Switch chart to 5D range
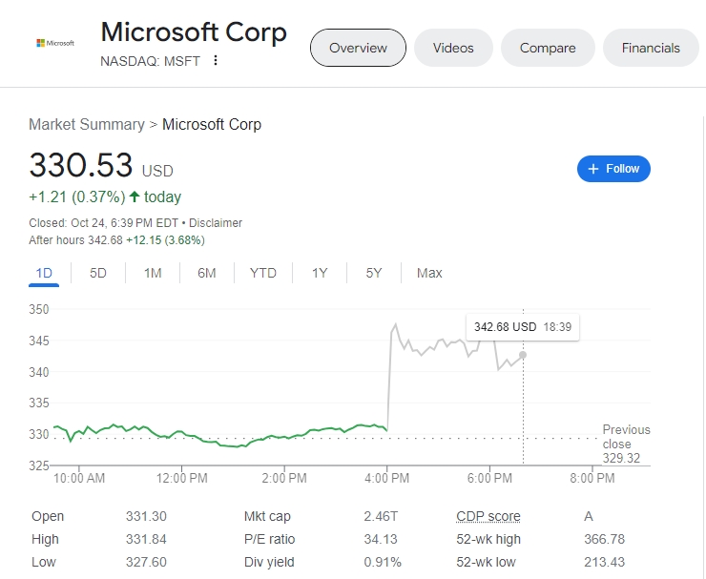706x579 pixels. [98, 273]
